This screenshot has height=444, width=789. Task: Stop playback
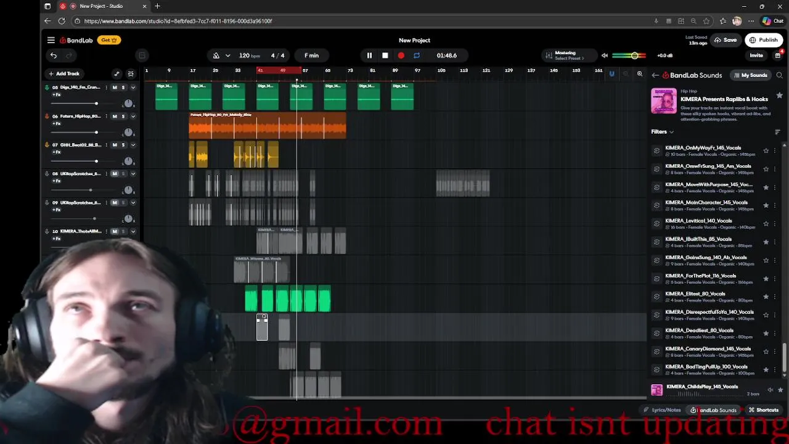click(x=385, y=55)
